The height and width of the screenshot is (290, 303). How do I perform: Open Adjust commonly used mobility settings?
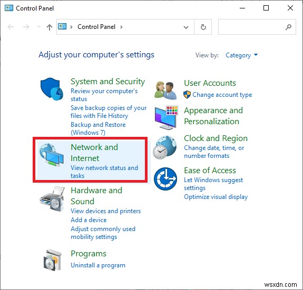pyautogui.click(x=103, y=233)
